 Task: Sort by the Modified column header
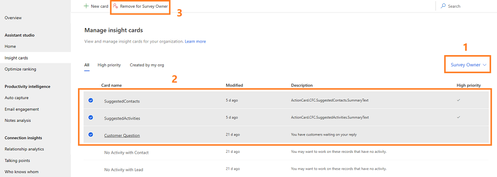[x=234, y=85]
